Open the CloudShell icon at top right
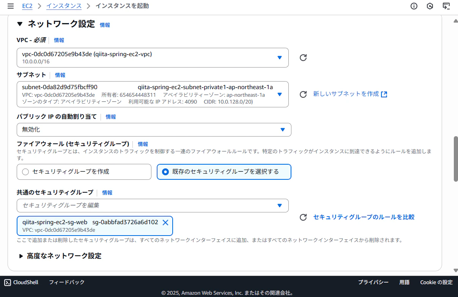458x297 pixels. 446,6
